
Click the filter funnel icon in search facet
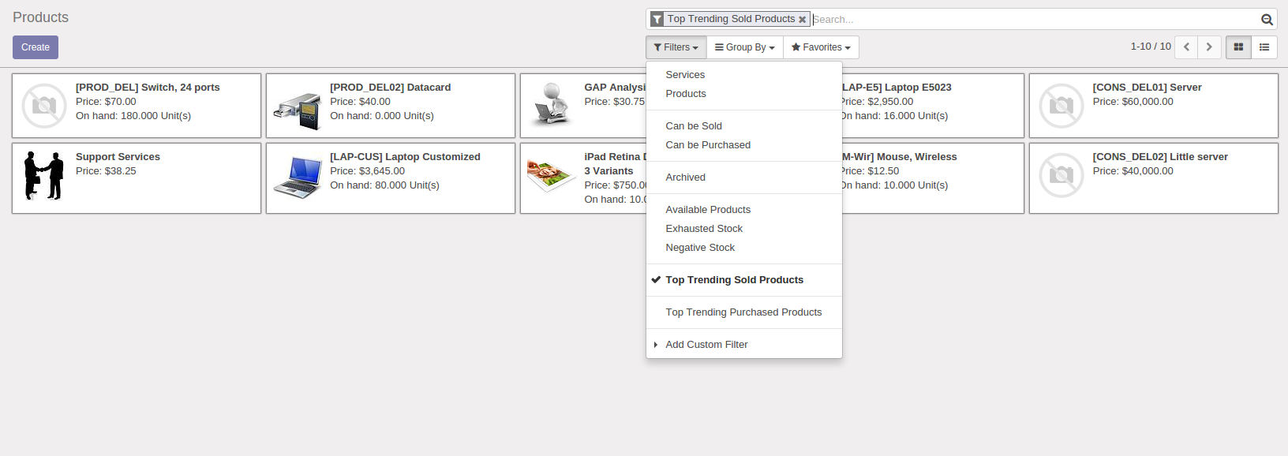point(657,19)
